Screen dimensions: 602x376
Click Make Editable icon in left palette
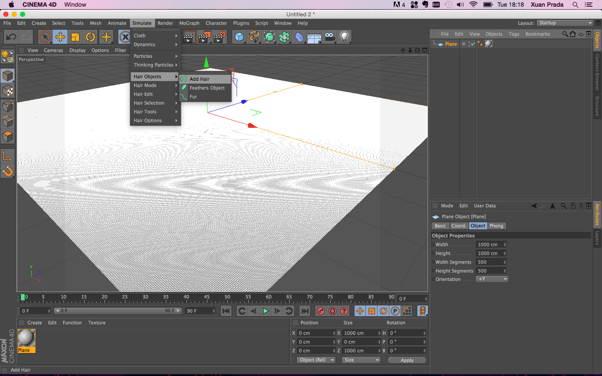point(8,56)
